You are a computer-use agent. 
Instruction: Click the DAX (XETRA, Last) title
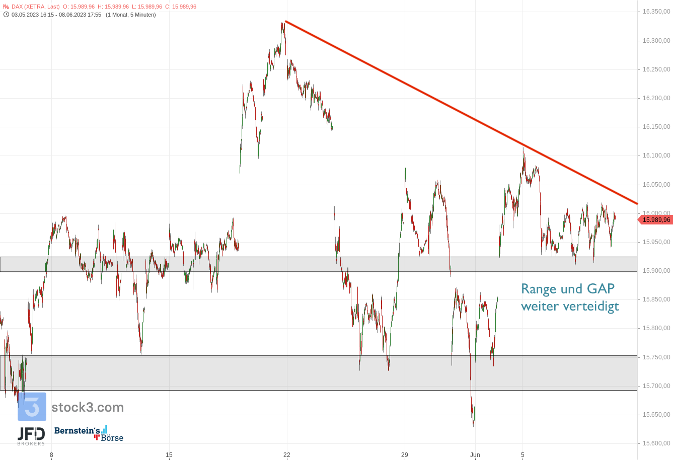click(35, 7)
